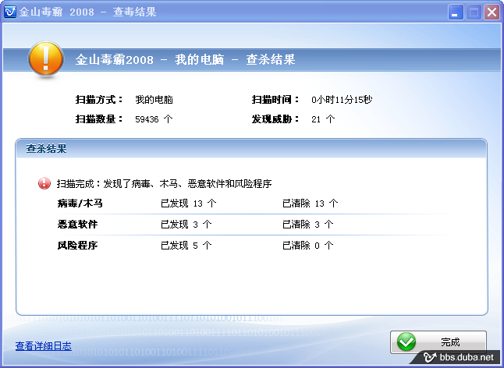Click the green checkmark icon on 完成 button
This screenshot has height=368, width=504.
406,342
